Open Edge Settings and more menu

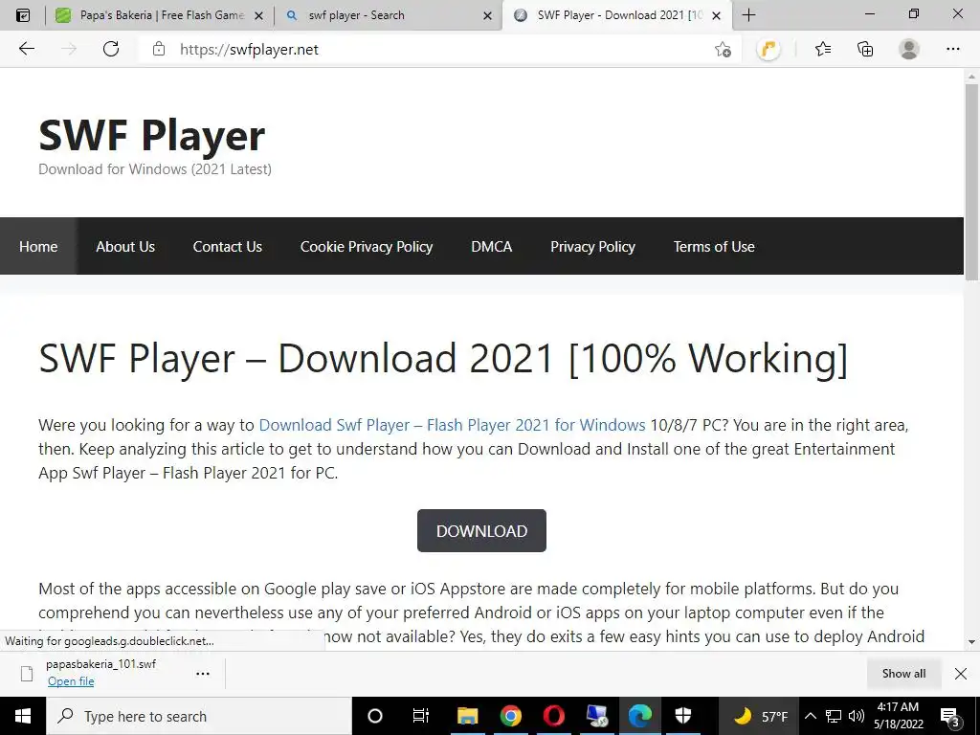[x=952, y=49]
